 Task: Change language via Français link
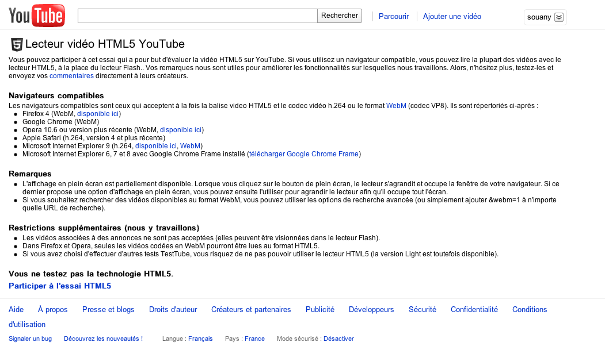[x=200, y=339]
